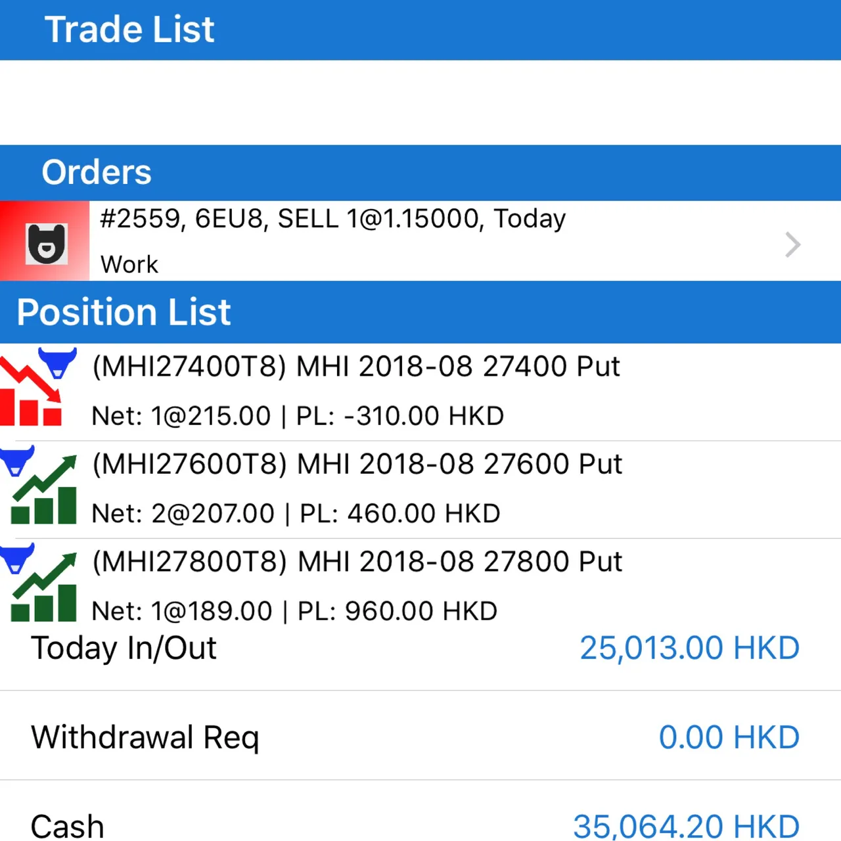The height and width of the screenshot is (841, 841).
Task: Open the MHI 2018-08 27800 Put position
Action: 420,587
